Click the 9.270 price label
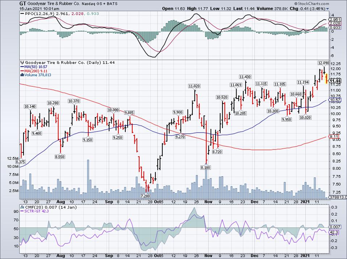This screenshot has width=347, height=259. (180, 137)
